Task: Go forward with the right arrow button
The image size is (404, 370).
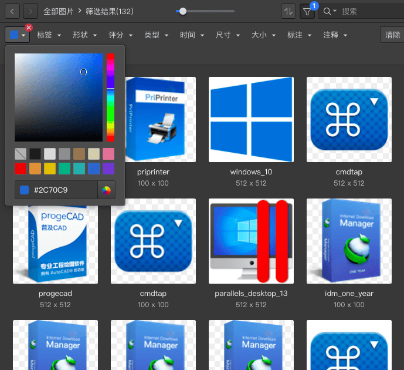Action: coord(30,11)
